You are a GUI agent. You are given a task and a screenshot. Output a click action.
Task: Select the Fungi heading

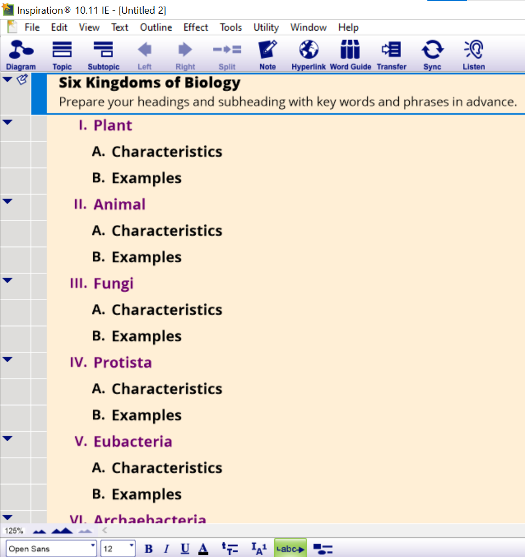(x=114, y=284)
